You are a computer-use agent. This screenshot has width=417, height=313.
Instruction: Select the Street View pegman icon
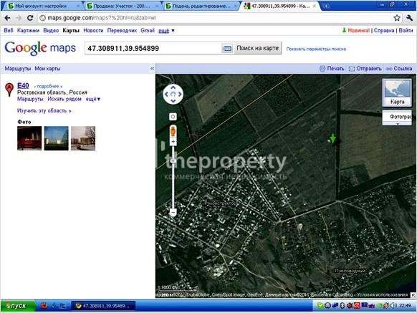pyautogui.click(x=173, y=131)
